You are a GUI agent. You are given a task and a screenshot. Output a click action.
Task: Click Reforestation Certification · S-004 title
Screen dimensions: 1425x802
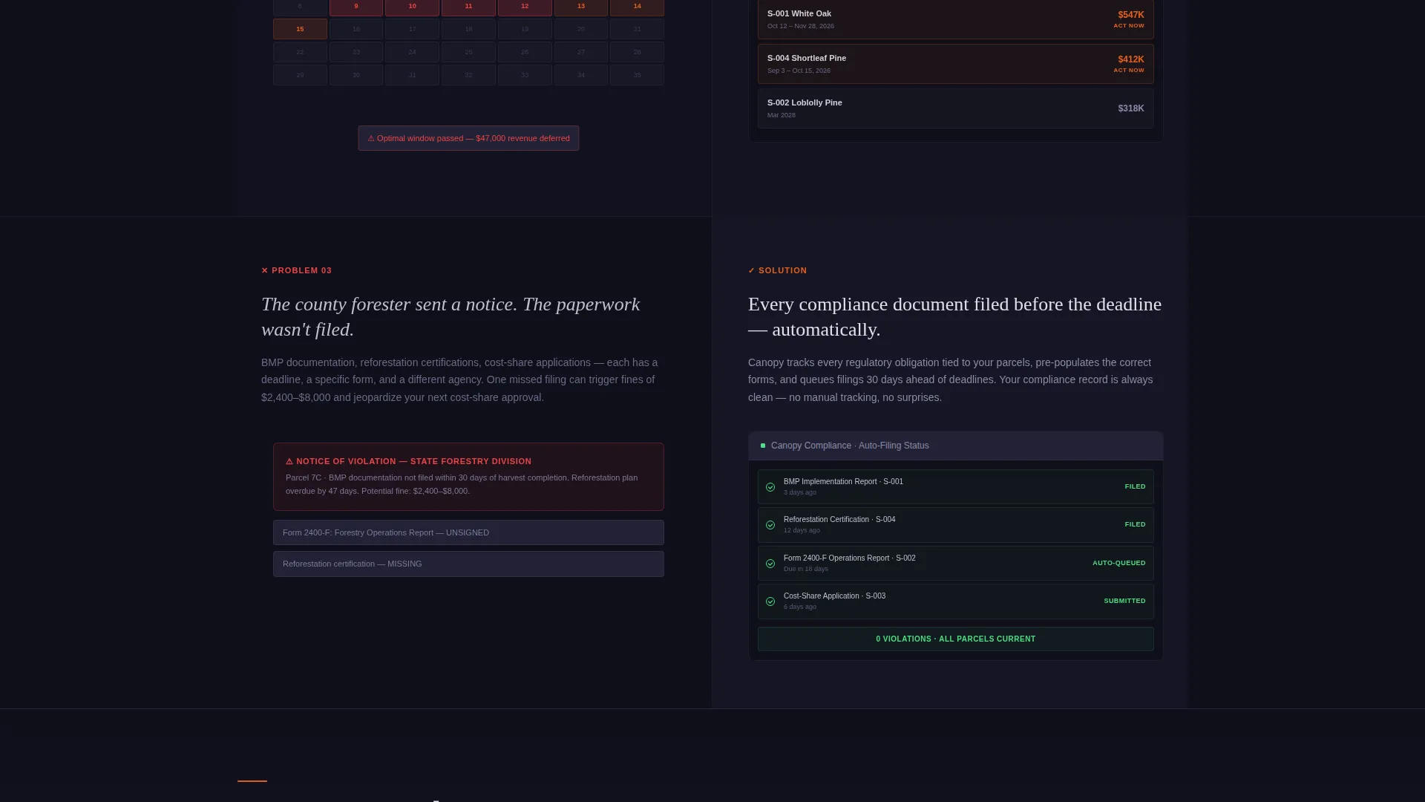pyautogui.click(x=839, y=520)
